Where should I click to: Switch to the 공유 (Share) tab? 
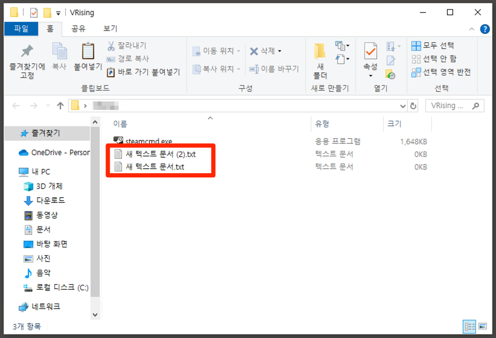[x=78, y=29]
